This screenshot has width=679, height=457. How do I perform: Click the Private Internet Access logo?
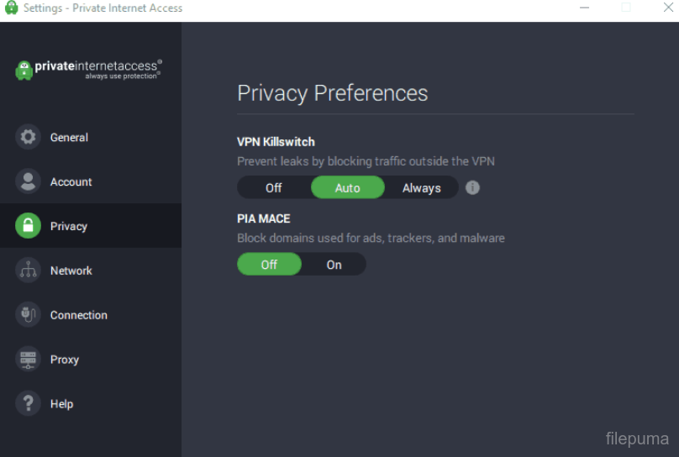88,69
